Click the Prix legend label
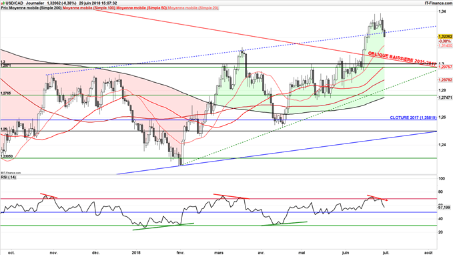The height and width of the screenshot is (255, 453). [4, 8]
